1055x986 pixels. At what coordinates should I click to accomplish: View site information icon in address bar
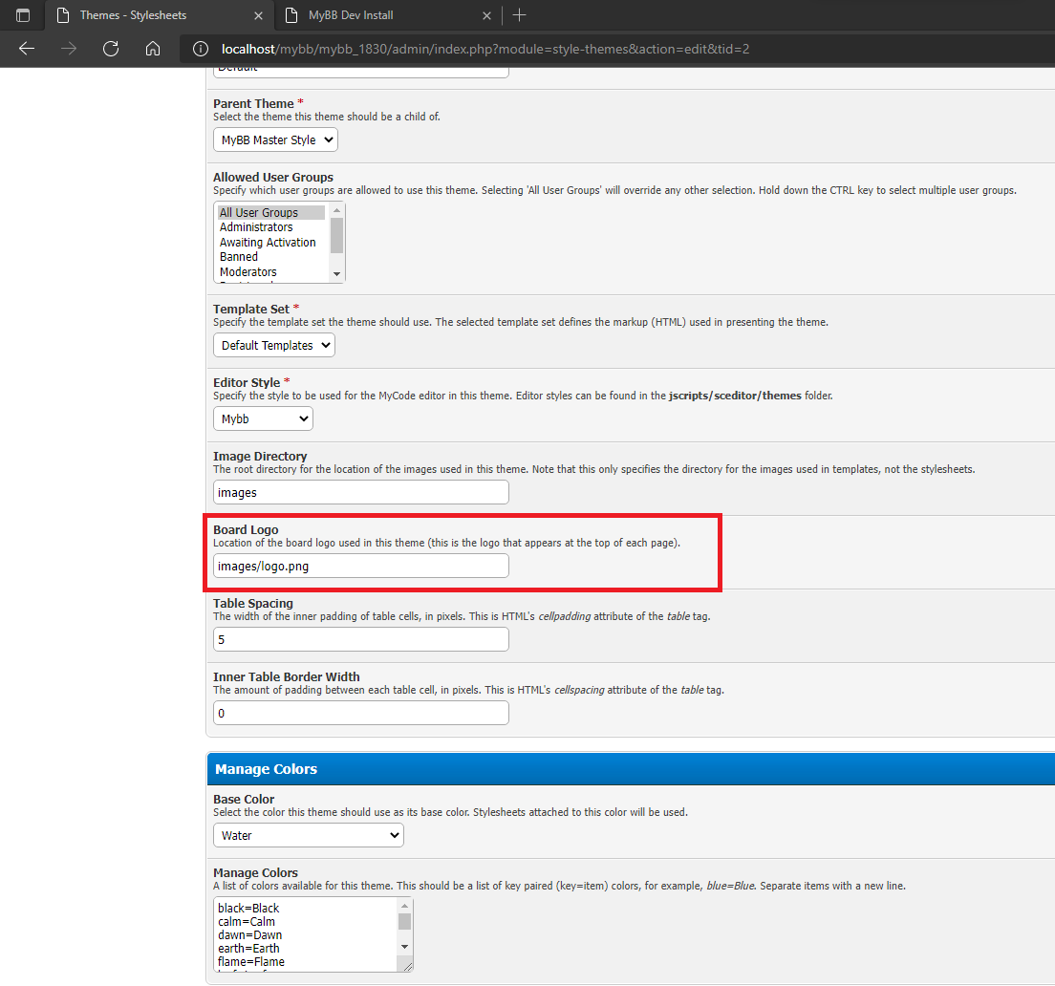[200, 49]
